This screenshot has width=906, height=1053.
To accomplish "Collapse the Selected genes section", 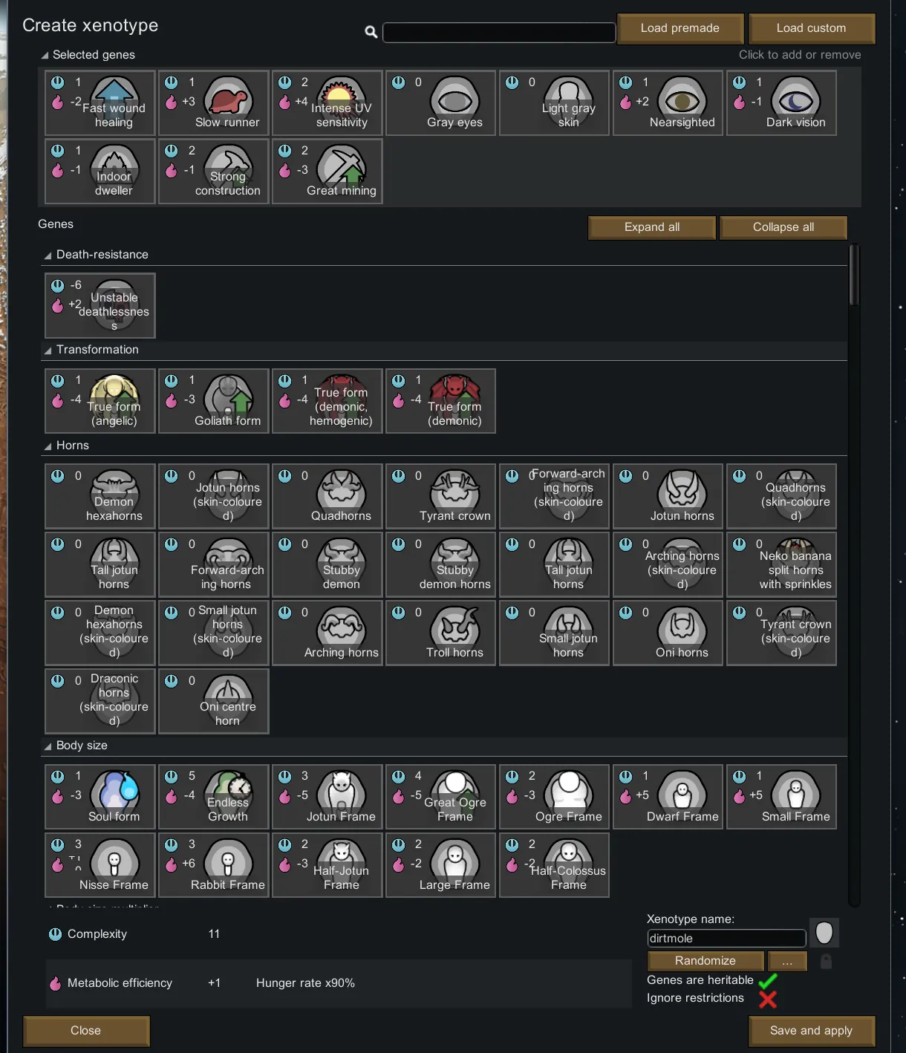I will pos(45,55).
